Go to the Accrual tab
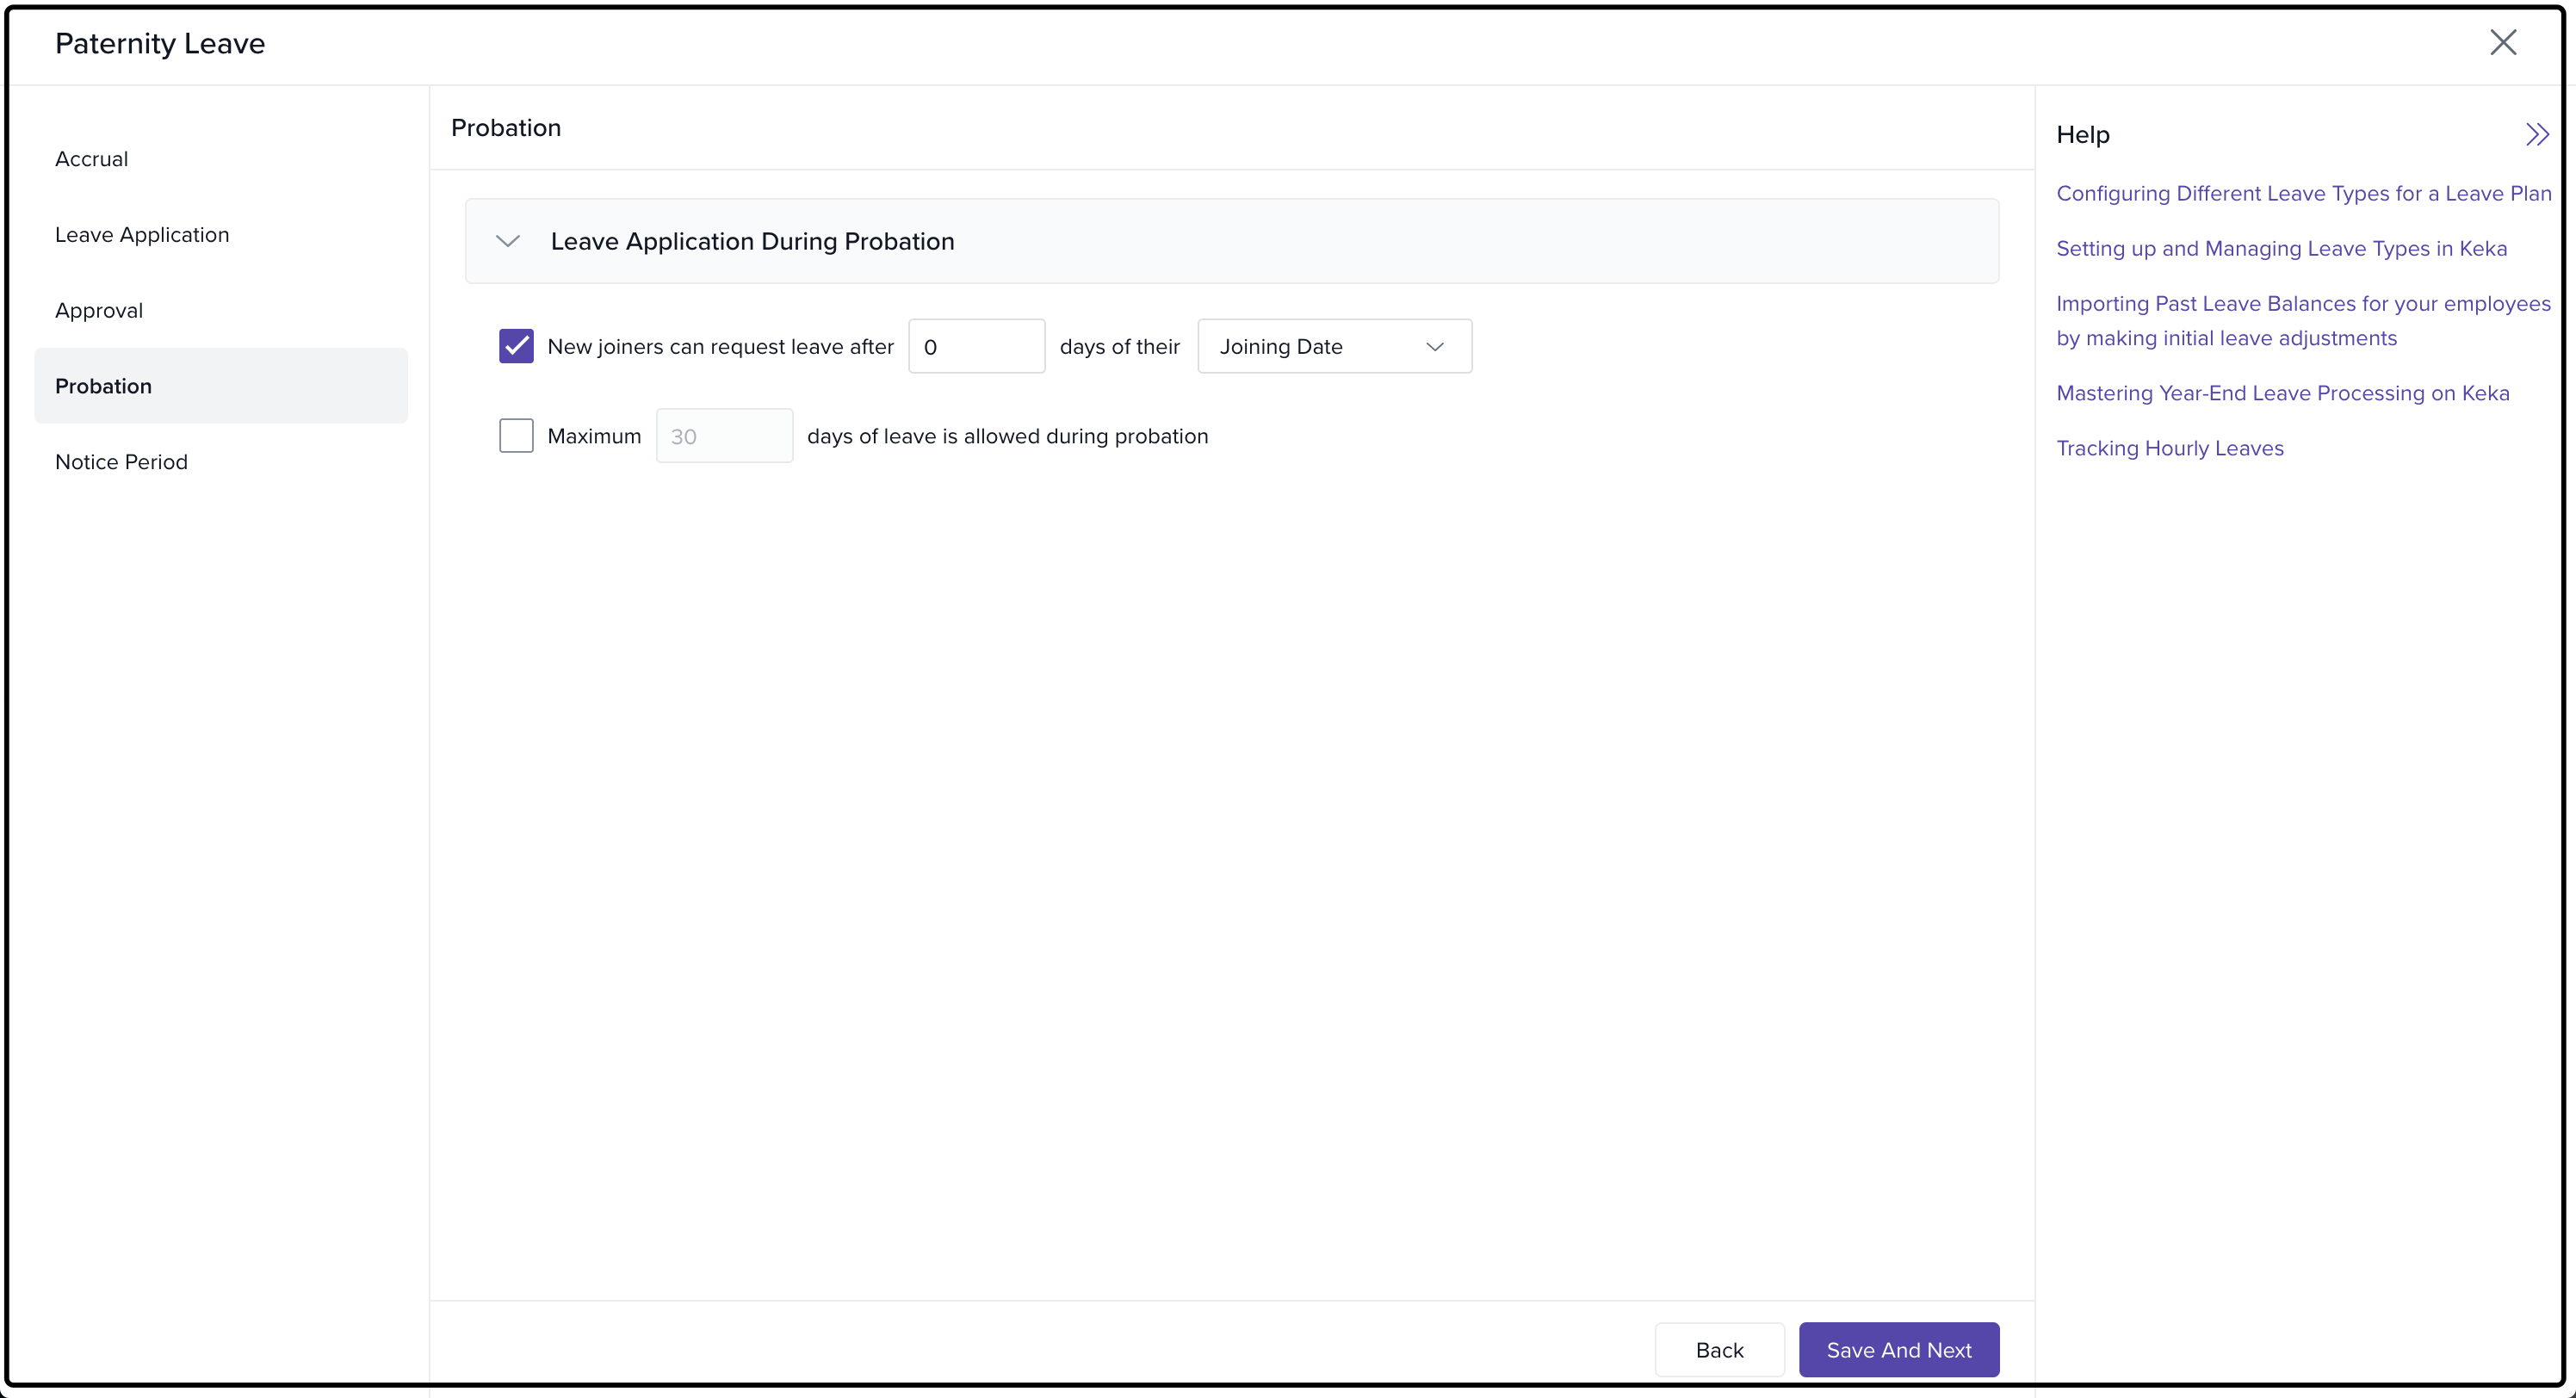 coord(92,159)
